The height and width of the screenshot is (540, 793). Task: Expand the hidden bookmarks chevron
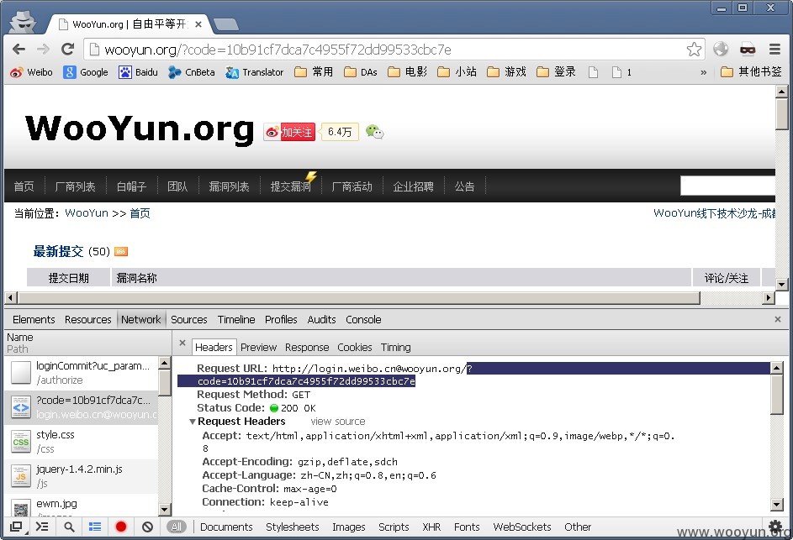[x=704, y=72]
